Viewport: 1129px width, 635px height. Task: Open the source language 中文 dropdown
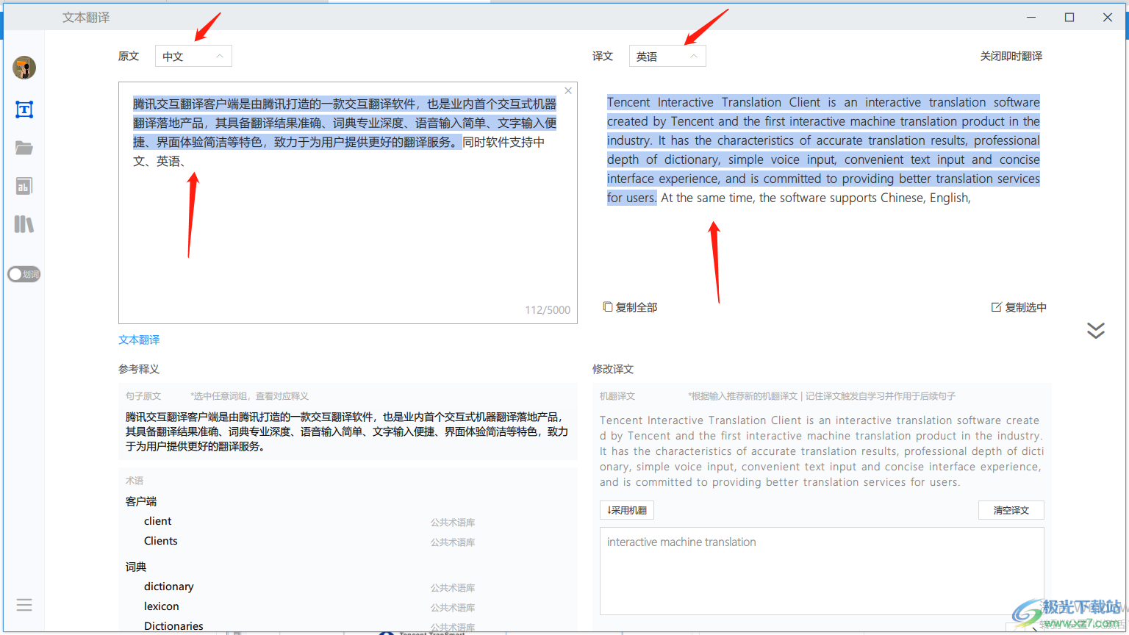pos(193,56)
